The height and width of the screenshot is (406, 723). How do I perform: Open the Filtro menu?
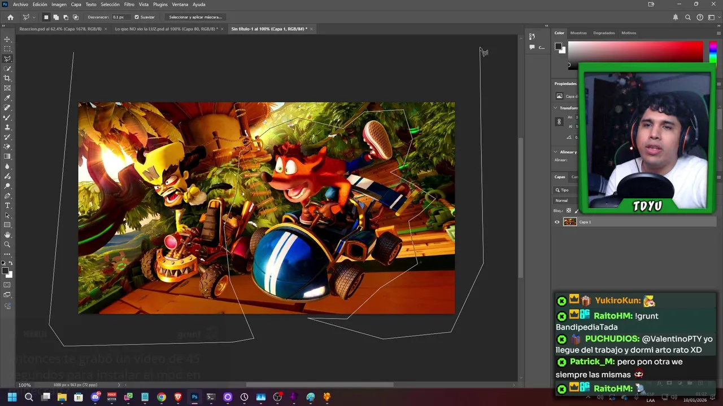coord(129,5)
